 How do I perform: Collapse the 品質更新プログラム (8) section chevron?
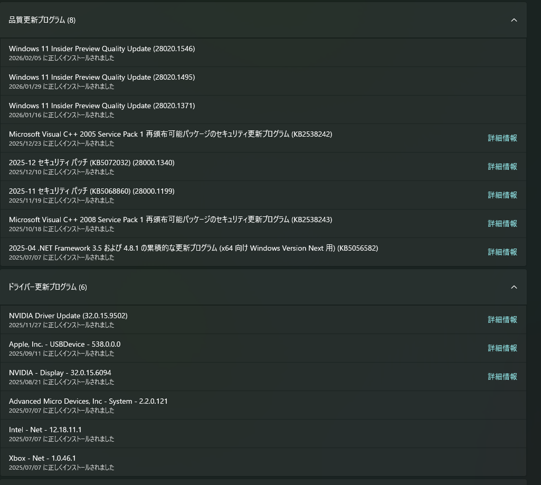point(514,20)
